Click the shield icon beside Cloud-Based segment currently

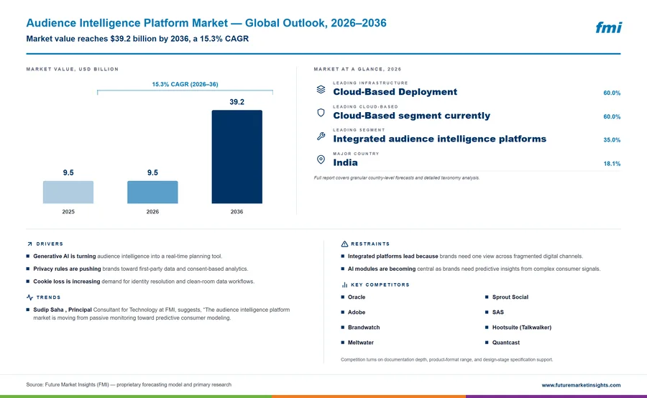click(x=321, y=113)
